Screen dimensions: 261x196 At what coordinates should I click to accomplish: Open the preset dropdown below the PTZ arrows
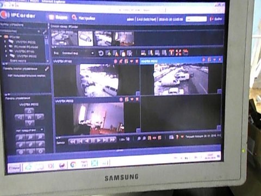[42, 130]
